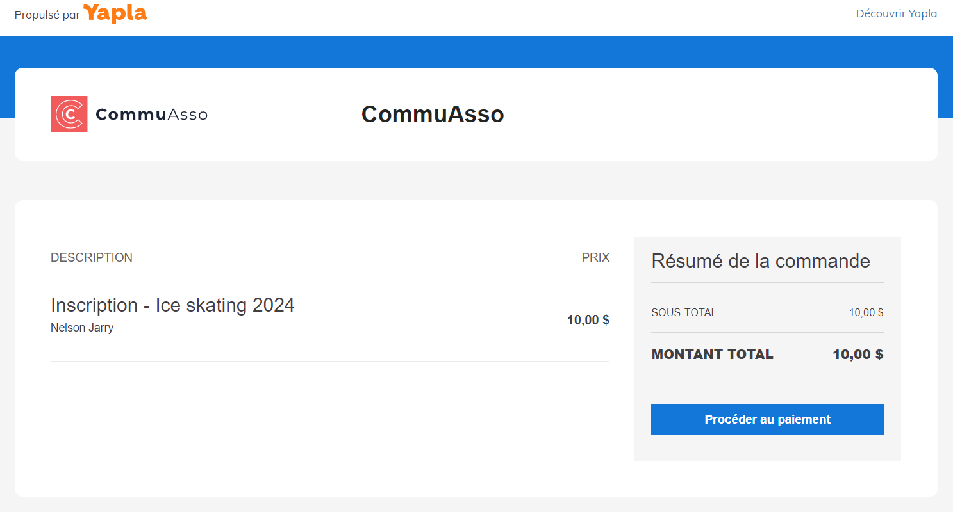Click the orange Yapla logo

click(115, 13)
